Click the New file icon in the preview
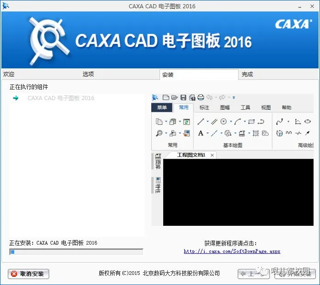 pyautogui.click(x=166, y=97)
